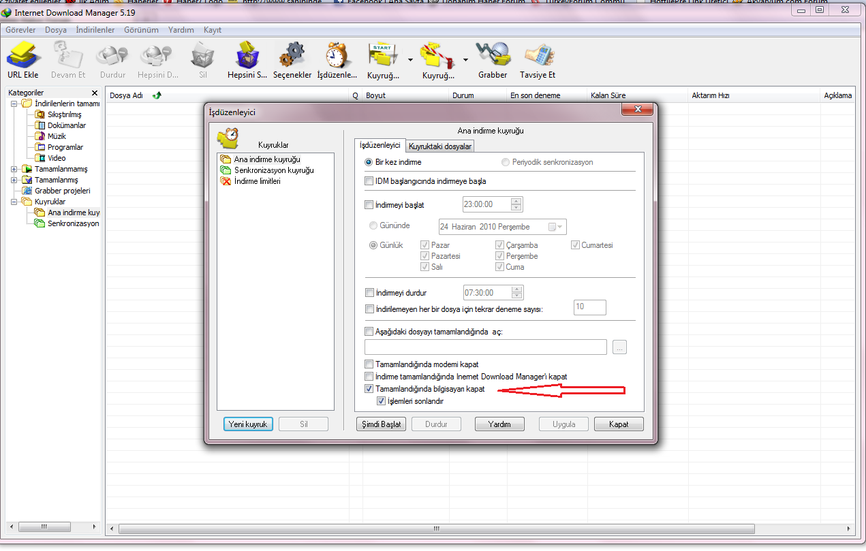Open the 24 Haziran 2010 date dropdown
The width and height of the screenshot is (866, 551).
[x=557, y=227]
